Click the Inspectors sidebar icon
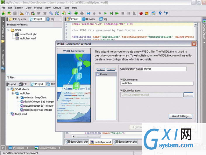This screenshot has width=206, height=155. tap(3, 68)
